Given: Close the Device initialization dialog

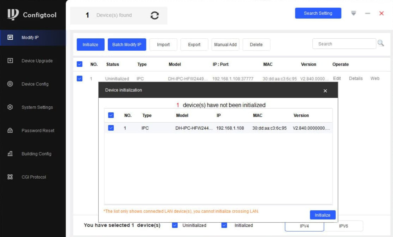Looking at the screenshot, I should point(325,91).
